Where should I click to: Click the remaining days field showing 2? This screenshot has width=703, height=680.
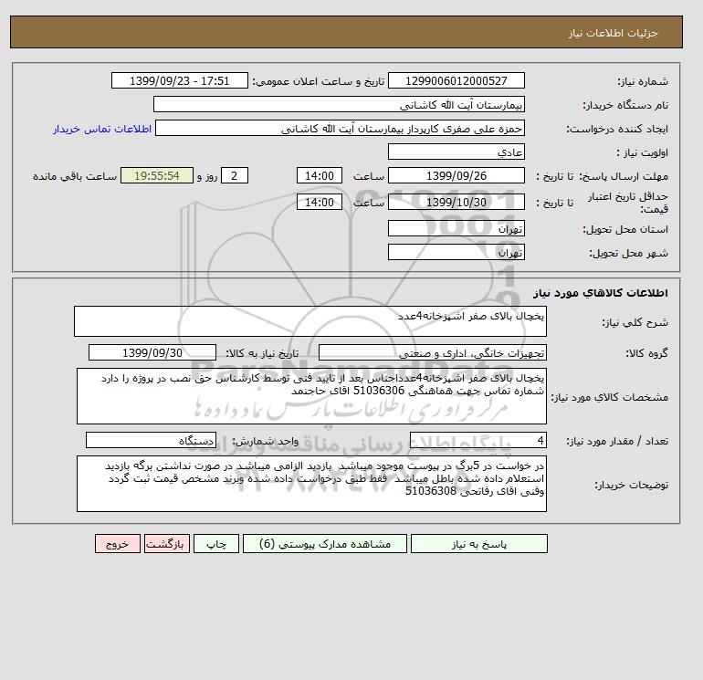click(235, 176)
